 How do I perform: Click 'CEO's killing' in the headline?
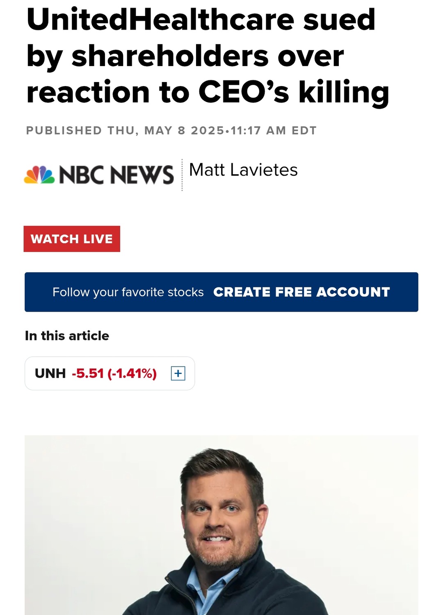[x=294, y=92]
